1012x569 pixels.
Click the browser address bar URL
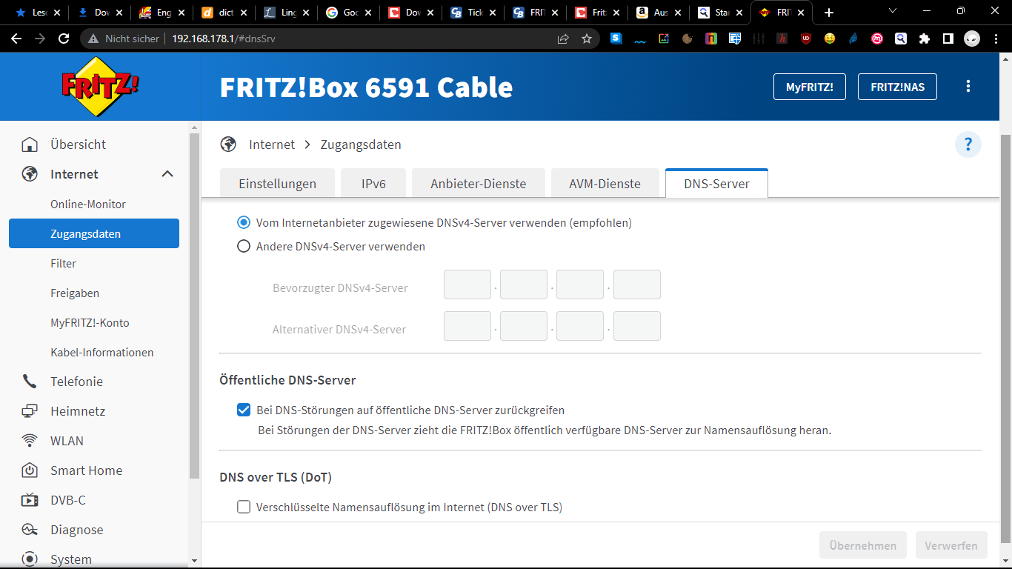point(224,39)
